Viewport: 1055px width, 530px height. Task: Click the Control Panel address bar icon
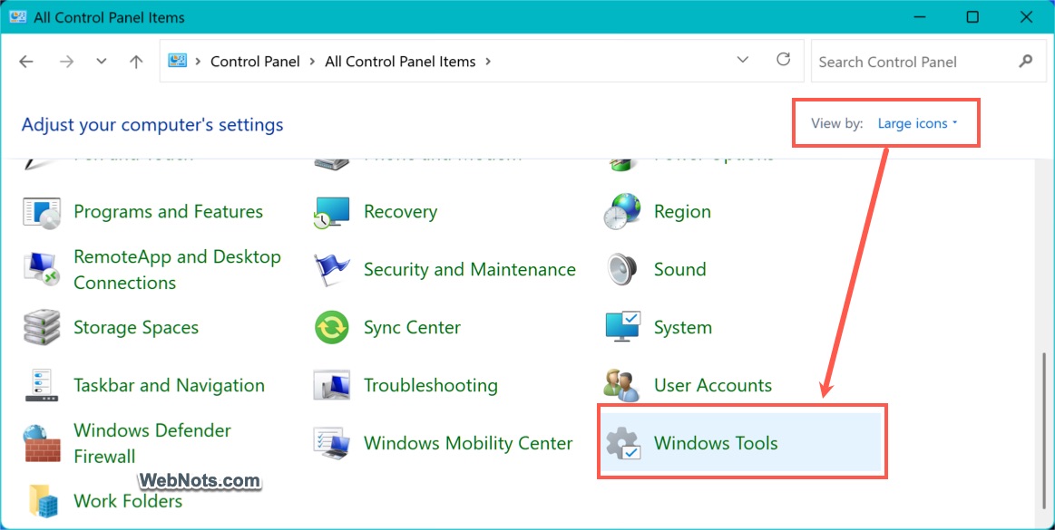(178, 61)
